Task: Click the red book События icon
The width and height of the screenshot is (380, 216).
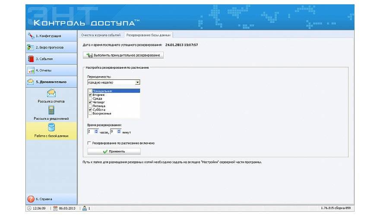Action: pyautogui.click(x=31, y=59)
